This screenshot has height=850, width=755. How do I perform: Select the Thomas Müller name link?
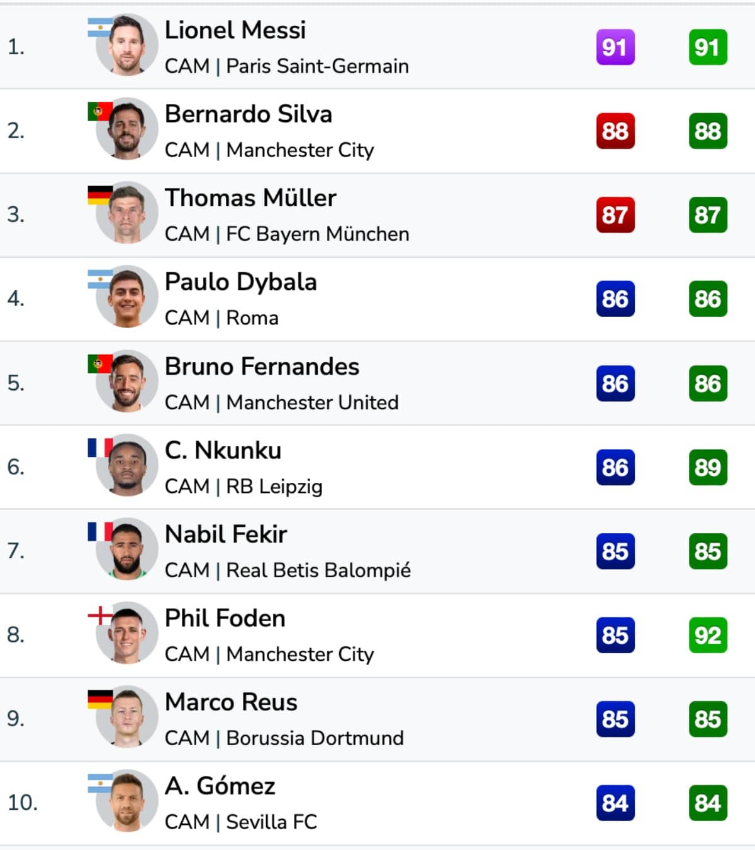click(250, 197)
